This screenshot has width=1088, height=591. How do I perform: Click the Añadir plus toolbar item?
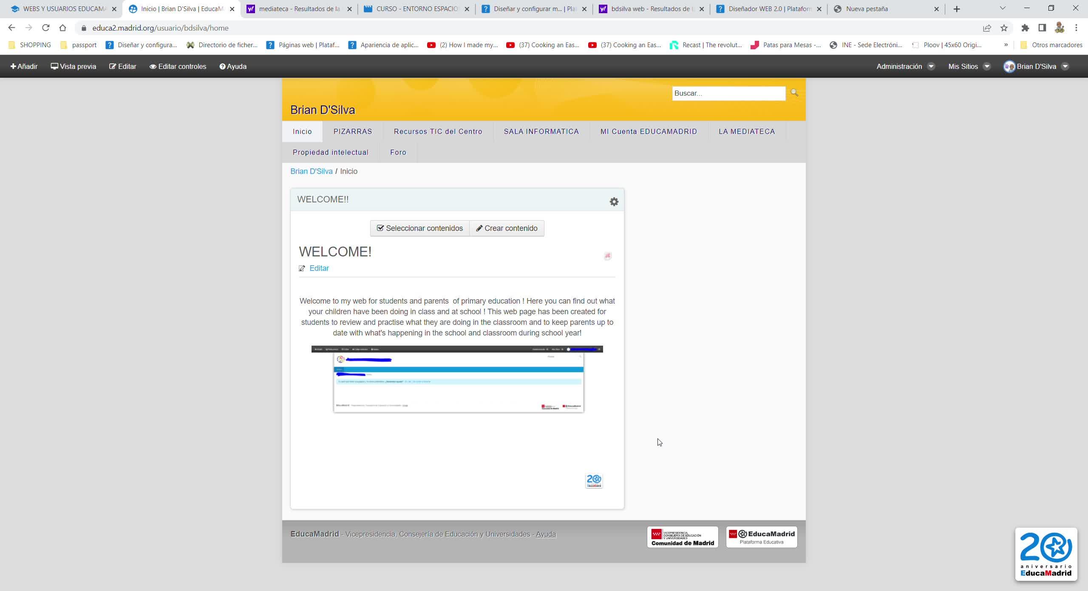click(x=24, y=66)
